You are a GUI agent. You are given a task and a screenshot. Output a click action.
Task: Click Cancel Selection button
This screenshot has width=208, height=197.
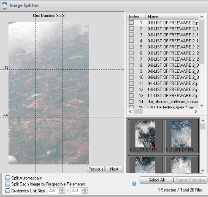point(190,180)
